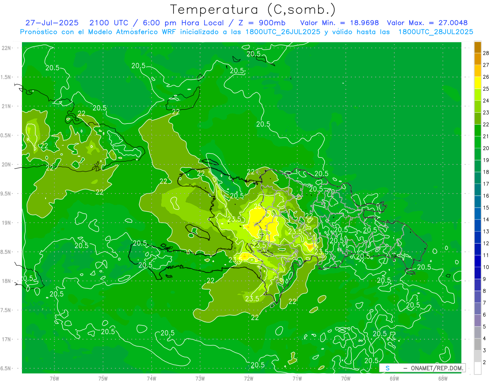Click the 70W longitude axis label

point(346,378)
